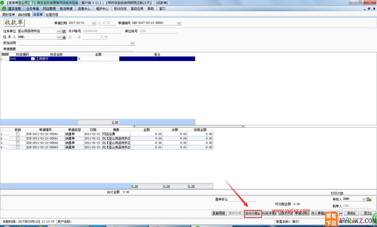
Task: Click the 自动分配 button
Action: tap(253, 213)
